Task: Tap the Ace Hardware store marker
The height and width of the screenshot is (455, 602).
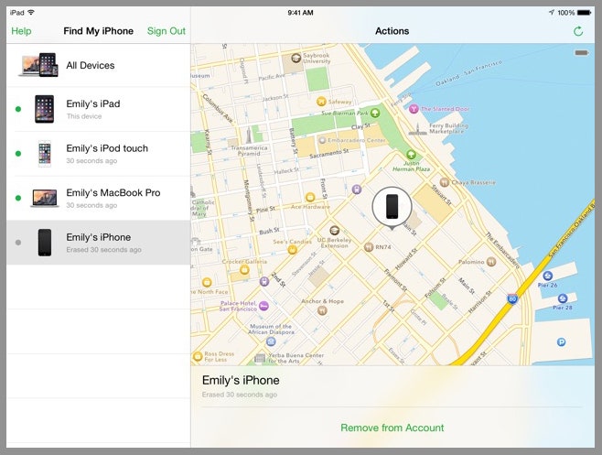Action: pos(310,197)
